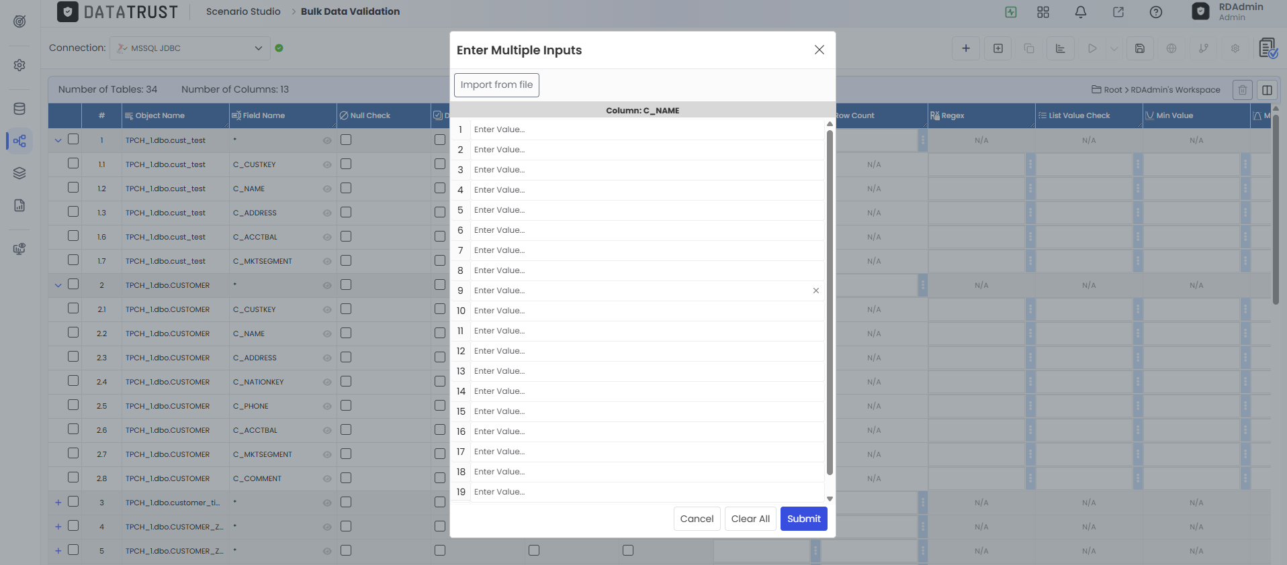Click Import from file button

[x=496, y=85]
